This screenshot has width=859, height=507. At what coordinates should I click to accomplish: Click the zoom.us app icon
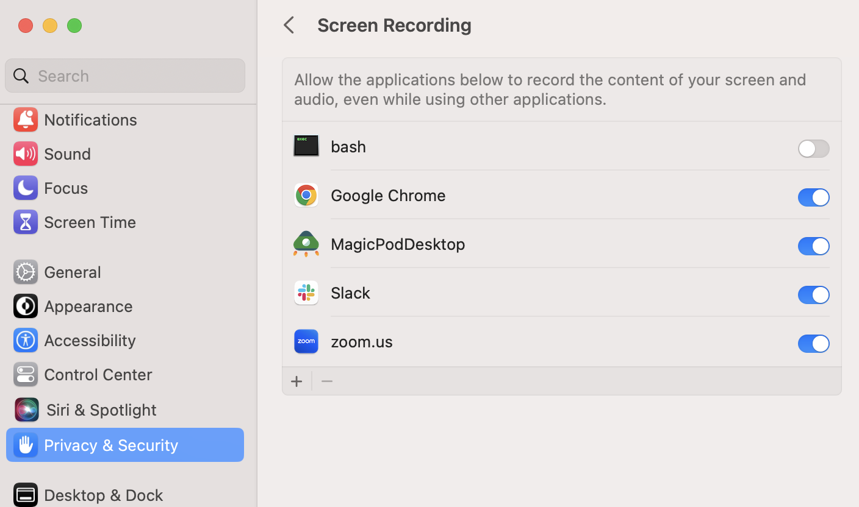(306, 341)
